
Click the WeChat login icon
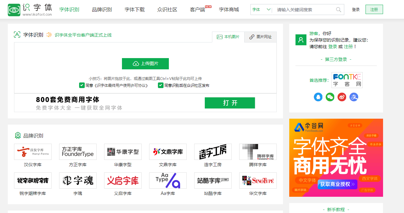(x=330, y=97)
